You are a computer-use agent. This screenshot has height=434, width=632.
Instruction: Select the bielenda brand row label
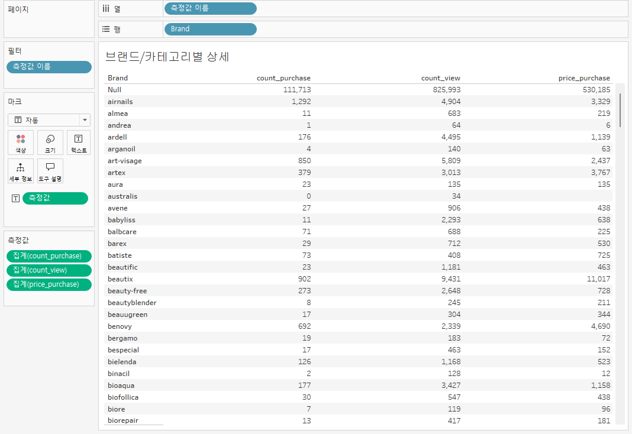[x=122, y=362]
